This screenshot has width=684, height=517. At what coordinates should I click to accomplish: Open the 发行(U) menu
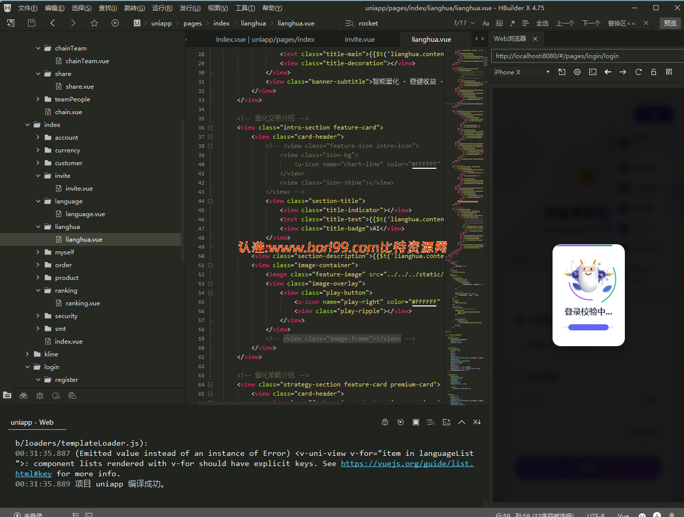(x=190, y=8)
